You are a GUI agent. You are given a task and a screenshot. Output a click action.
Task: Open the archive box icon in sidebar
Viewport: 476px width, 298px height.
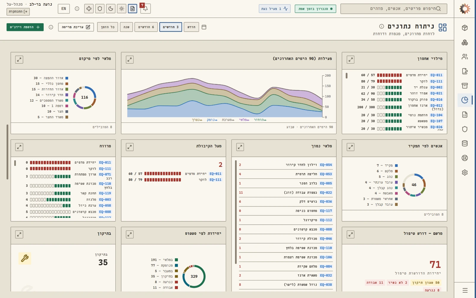pos(465,86)
